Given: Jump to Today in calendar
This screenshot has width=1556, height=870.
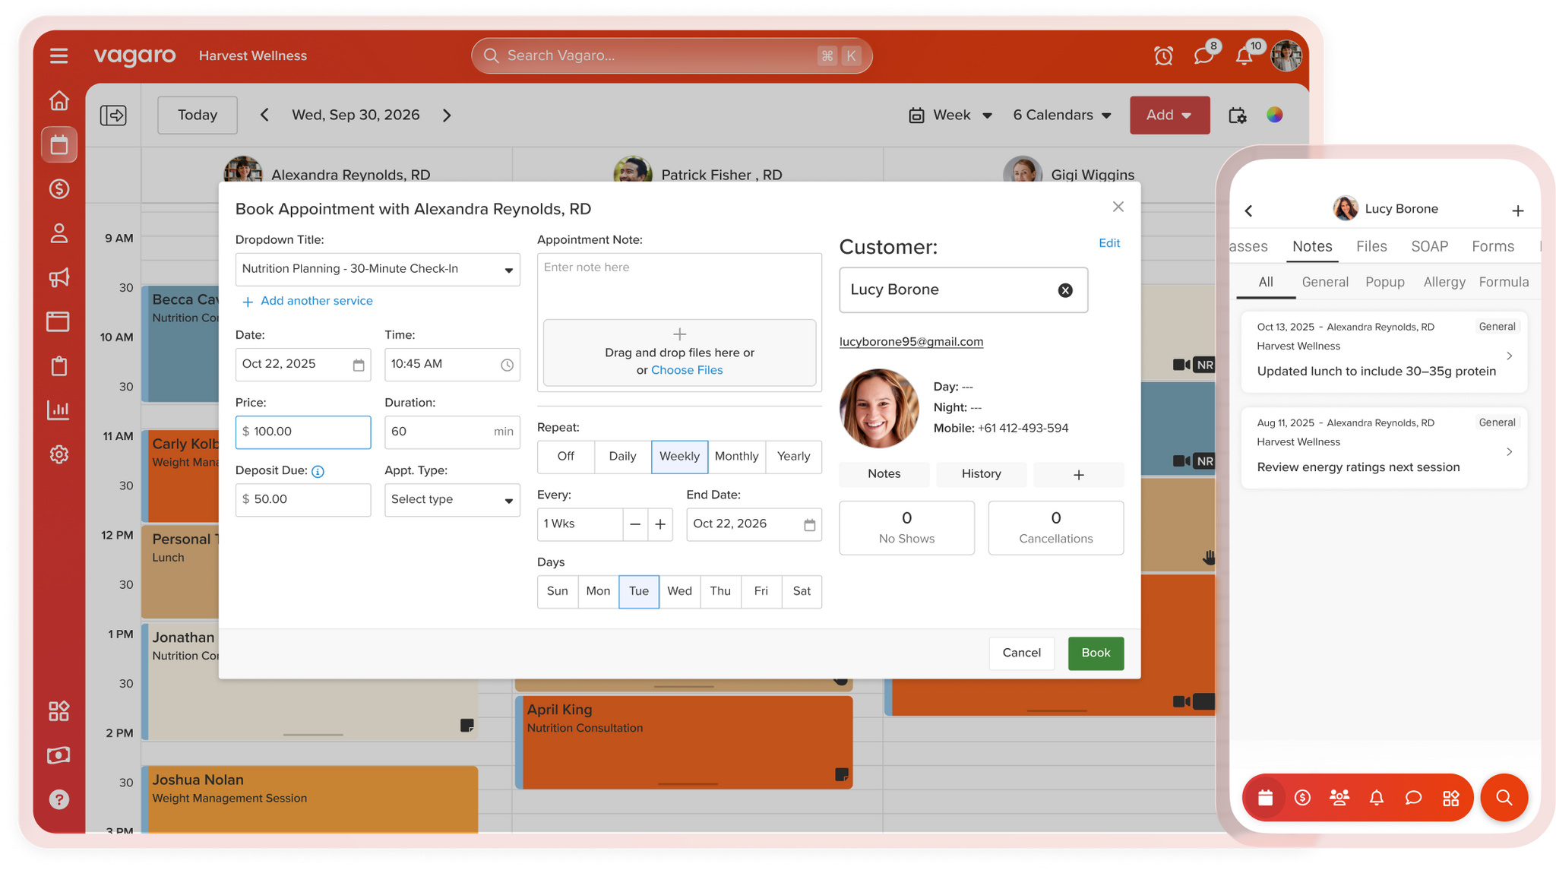Looking at the screenshot, I should pyautogui.click(x=198, y=115).
